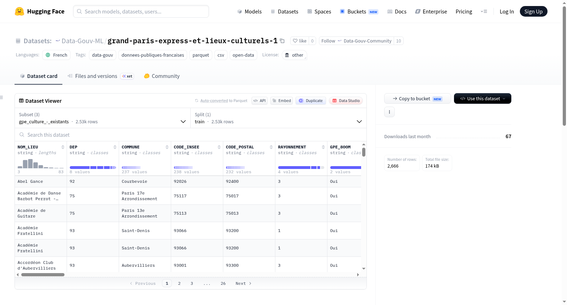Switch to the Dataset card tab
The height and width of the screenshot is (305, 567).
pyautogui.click(x=39, y=76)
